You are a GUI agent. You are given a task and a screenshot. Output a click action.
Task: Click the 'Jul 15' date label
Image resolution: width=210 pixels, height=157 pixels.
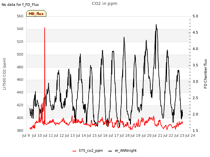coord(92,135)
